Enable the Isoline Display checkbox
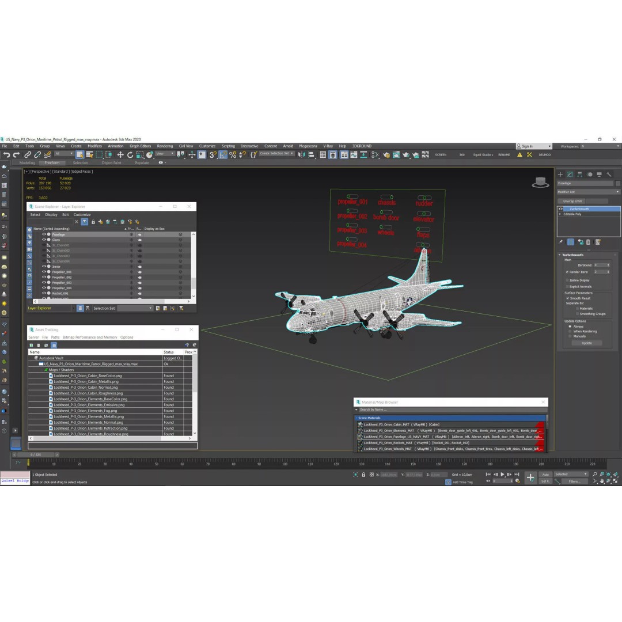This screenshot has height=622, width=622. click(567, 280)
